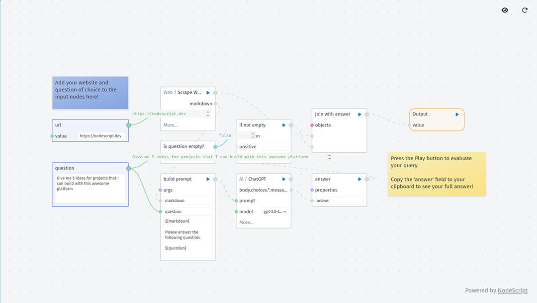Click the answer property input field
Screen dimensions: 537x303
(x=339, y=201)
